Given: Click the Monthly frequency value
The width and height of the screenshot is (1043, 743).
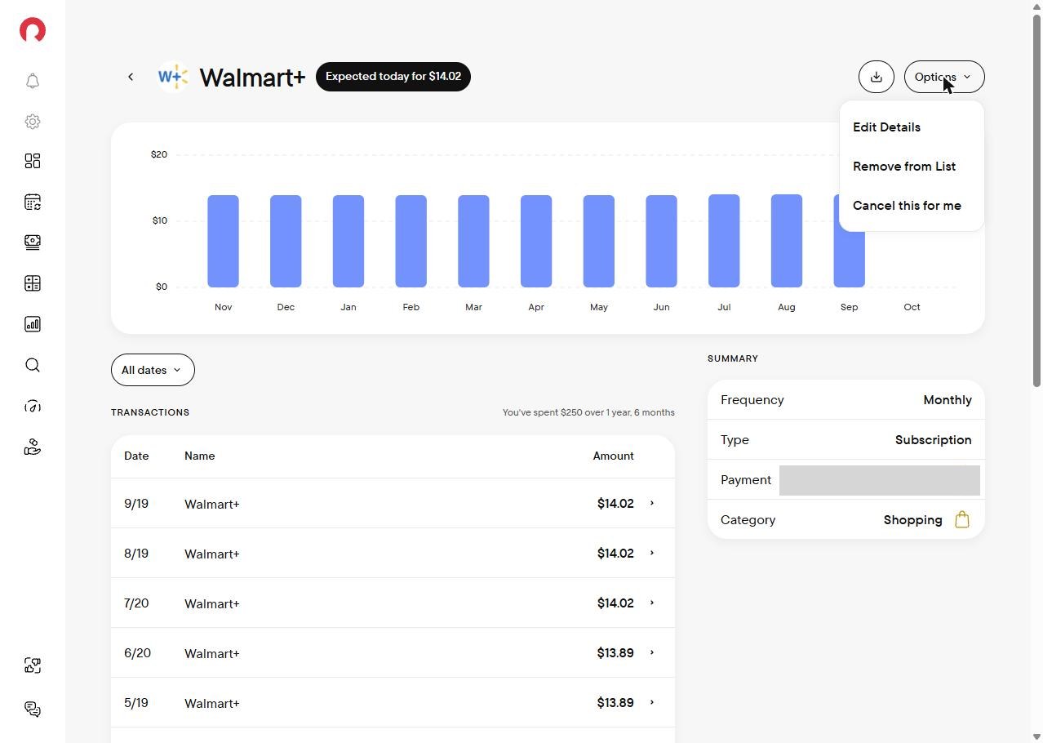Looking at the screenshot, I should click(948, 400).
